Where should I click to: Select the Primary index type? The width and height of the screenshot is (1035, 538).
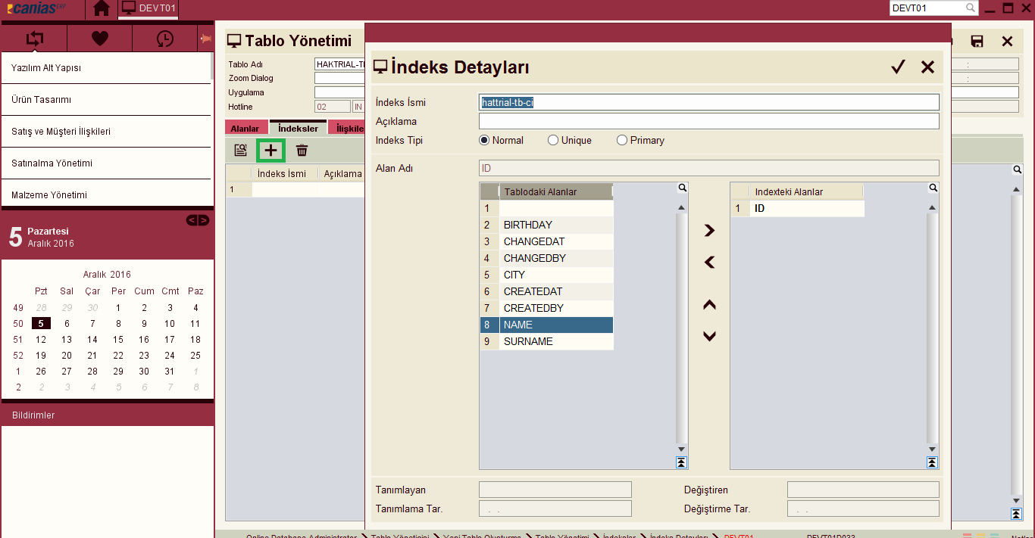(x=622, y=140)
